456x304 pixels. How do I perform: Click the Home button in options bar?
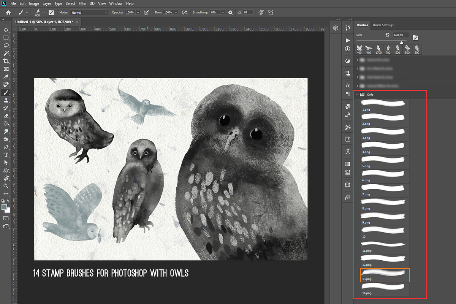tap(8, 13)
